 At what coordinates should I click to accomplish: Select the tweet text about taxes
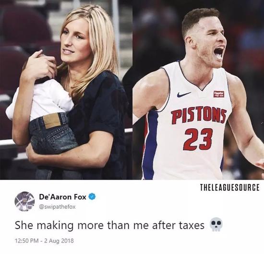[110, 225]
